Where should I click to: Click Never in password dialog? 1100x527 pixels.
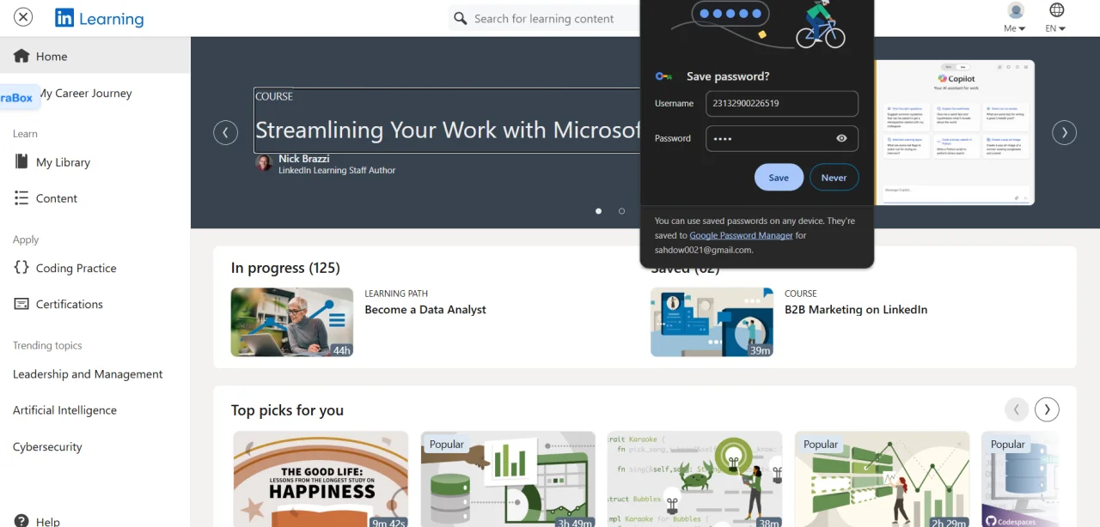pos(834,178)
